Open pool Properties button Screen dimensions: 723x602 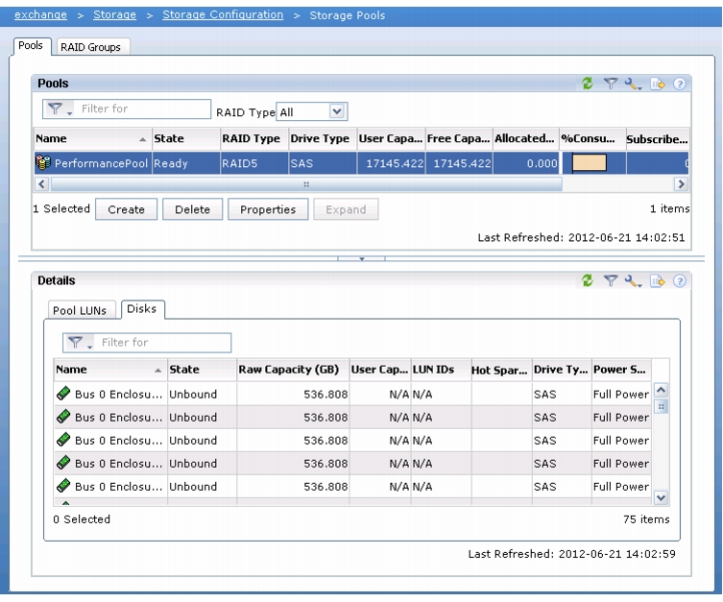coord(268,209)
